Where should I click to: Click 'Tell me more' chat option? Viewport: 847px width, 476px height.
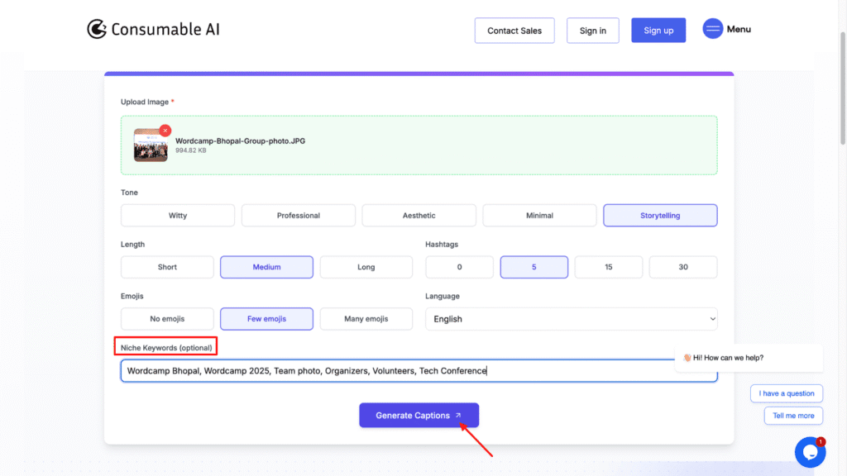(793, 416)
